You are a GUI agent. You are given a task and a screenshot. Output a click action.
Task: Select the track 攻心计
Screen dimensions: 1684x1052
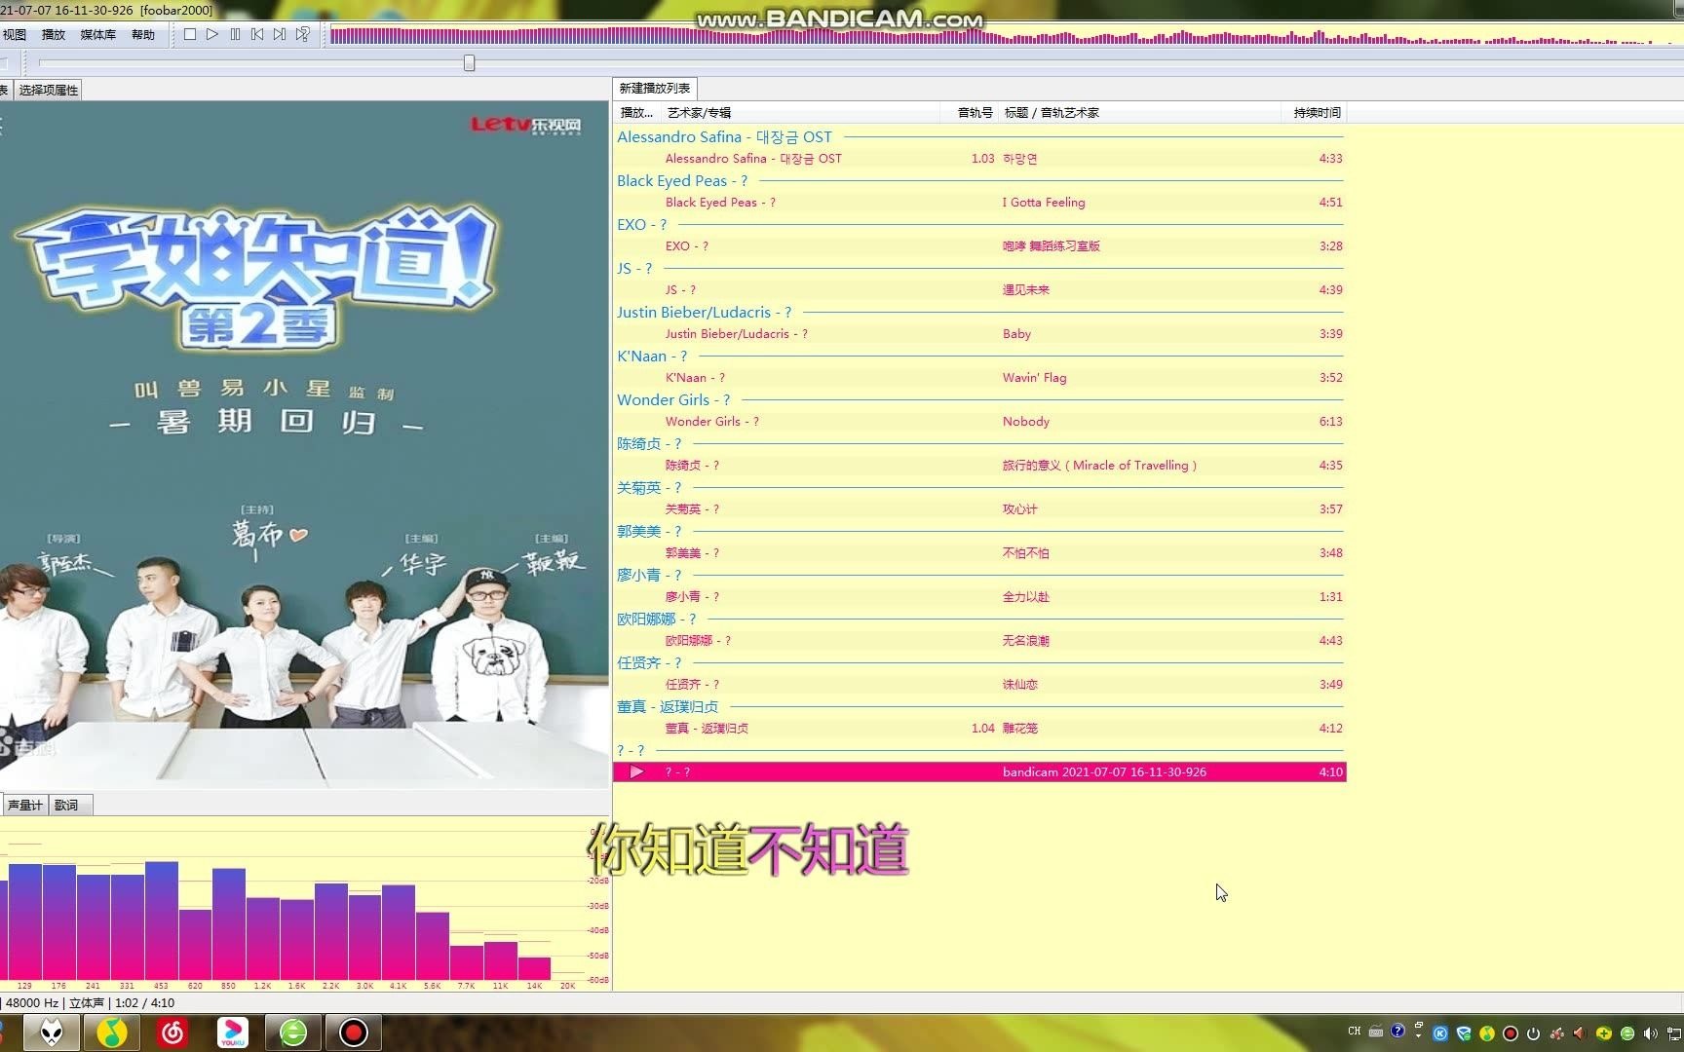click(x=979, y=509)
